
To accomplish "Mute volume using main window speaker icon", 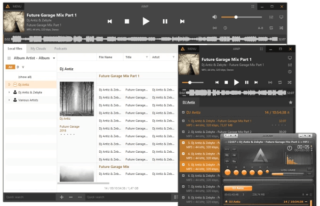I will (x=215, y=17).
